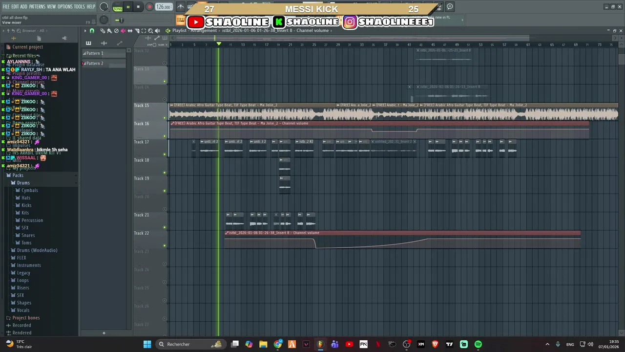Expand the Cymbals folder
This screenshot has width=625, height=352.
29,190
